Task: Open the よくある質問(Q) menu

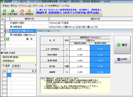Action: click(x=52, y=6)
